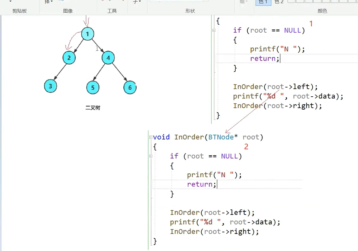The width and height of the screenshot is (358, 251).
Task: Open the Select (择) dropdown in Image group
Action: click(x=49, y=2)
